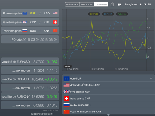Open CHF selector in Deuxième paire
Screen dimensions: 155x116
click(47, 22)
